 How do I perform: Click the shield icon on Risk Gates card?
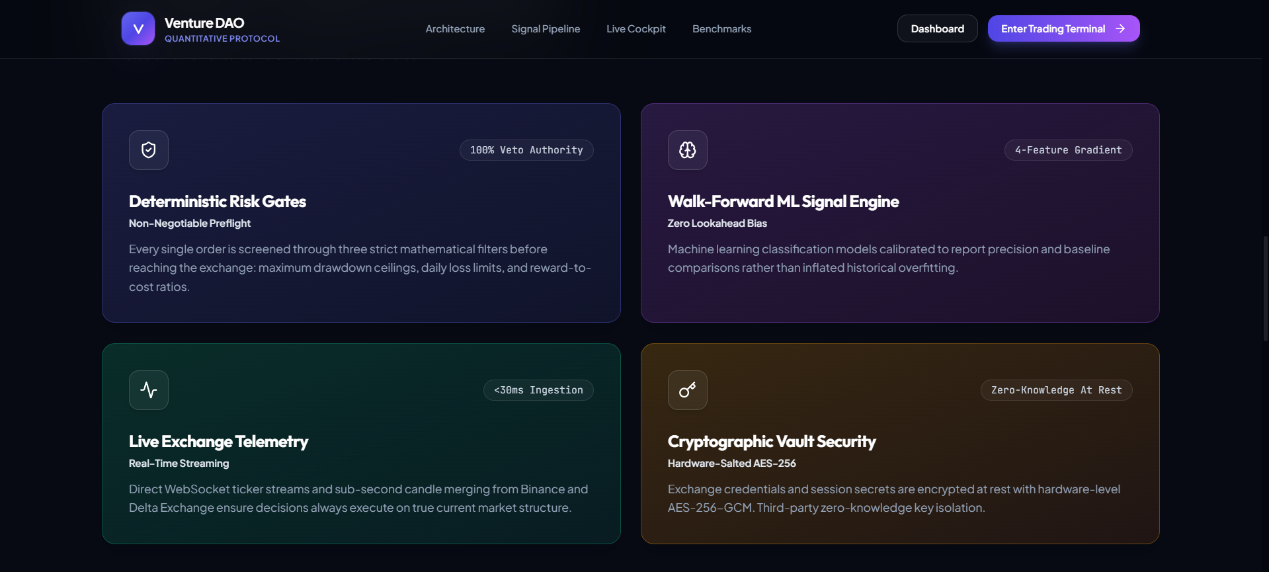tap(149, 150)
